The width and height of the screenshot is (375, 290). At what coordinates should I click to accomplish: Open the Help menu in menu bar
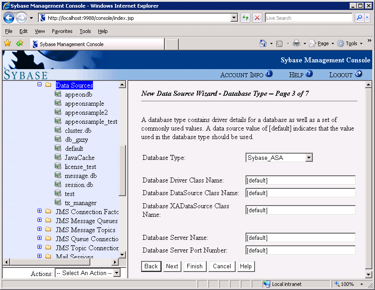pyautogui.click(x=102, y=31)
